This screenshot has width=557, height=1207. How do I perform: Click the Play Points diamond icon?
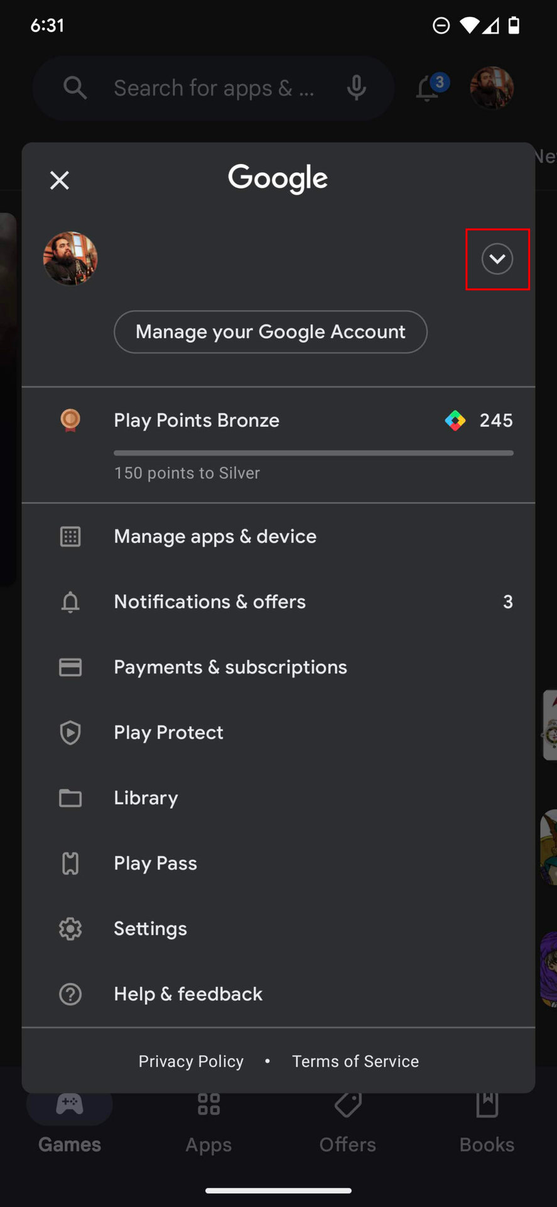point(455,420)
